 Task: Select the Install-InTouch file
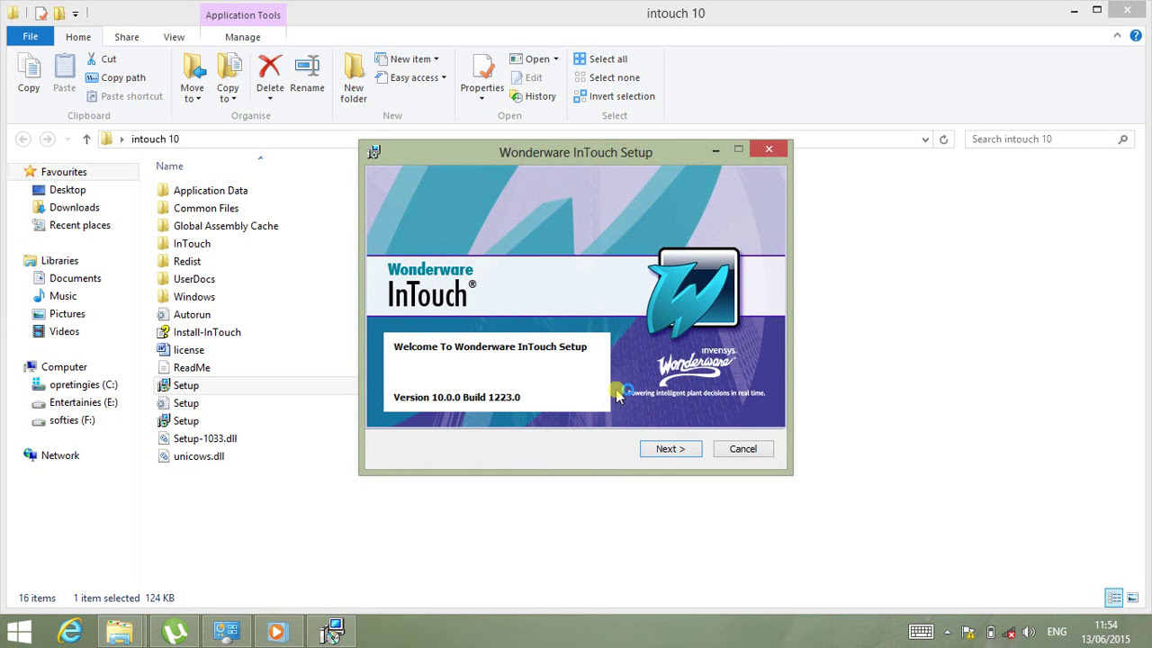pos(206,332)
